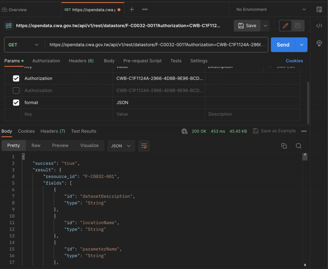Open the Cookies link
Image resolution: width=328 pixels, height=269 pixels.
click(294, 61)
